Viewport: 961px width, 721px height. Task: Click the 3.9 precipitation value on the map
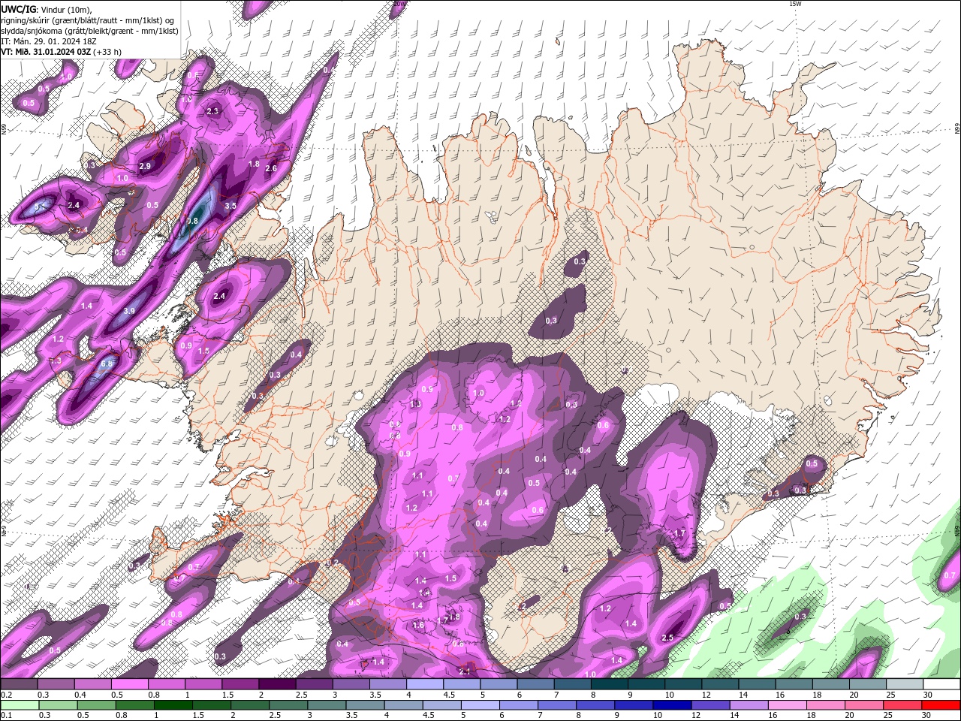(x=129, y=312)
